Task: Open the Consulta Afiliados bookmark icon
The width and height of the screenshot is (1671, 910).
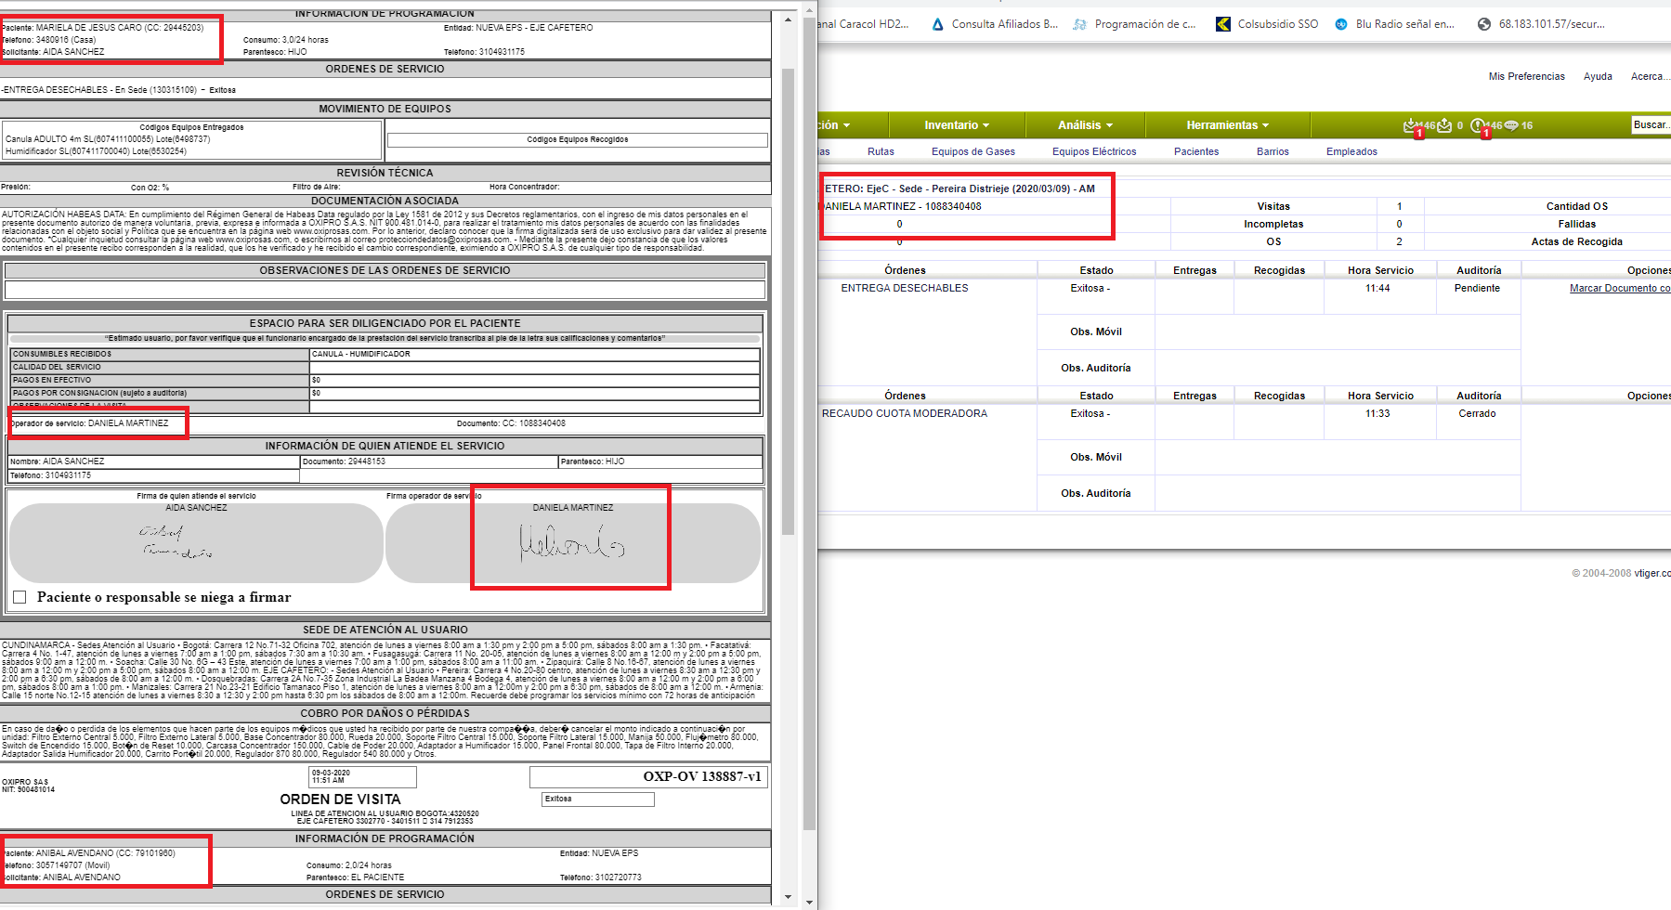Action: click(937, 24)
